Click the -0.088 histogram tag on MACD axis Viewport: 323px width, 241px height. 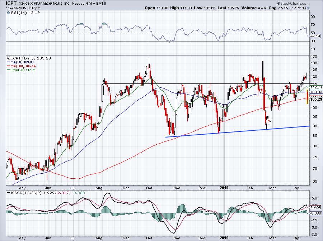tap(316, 213)
